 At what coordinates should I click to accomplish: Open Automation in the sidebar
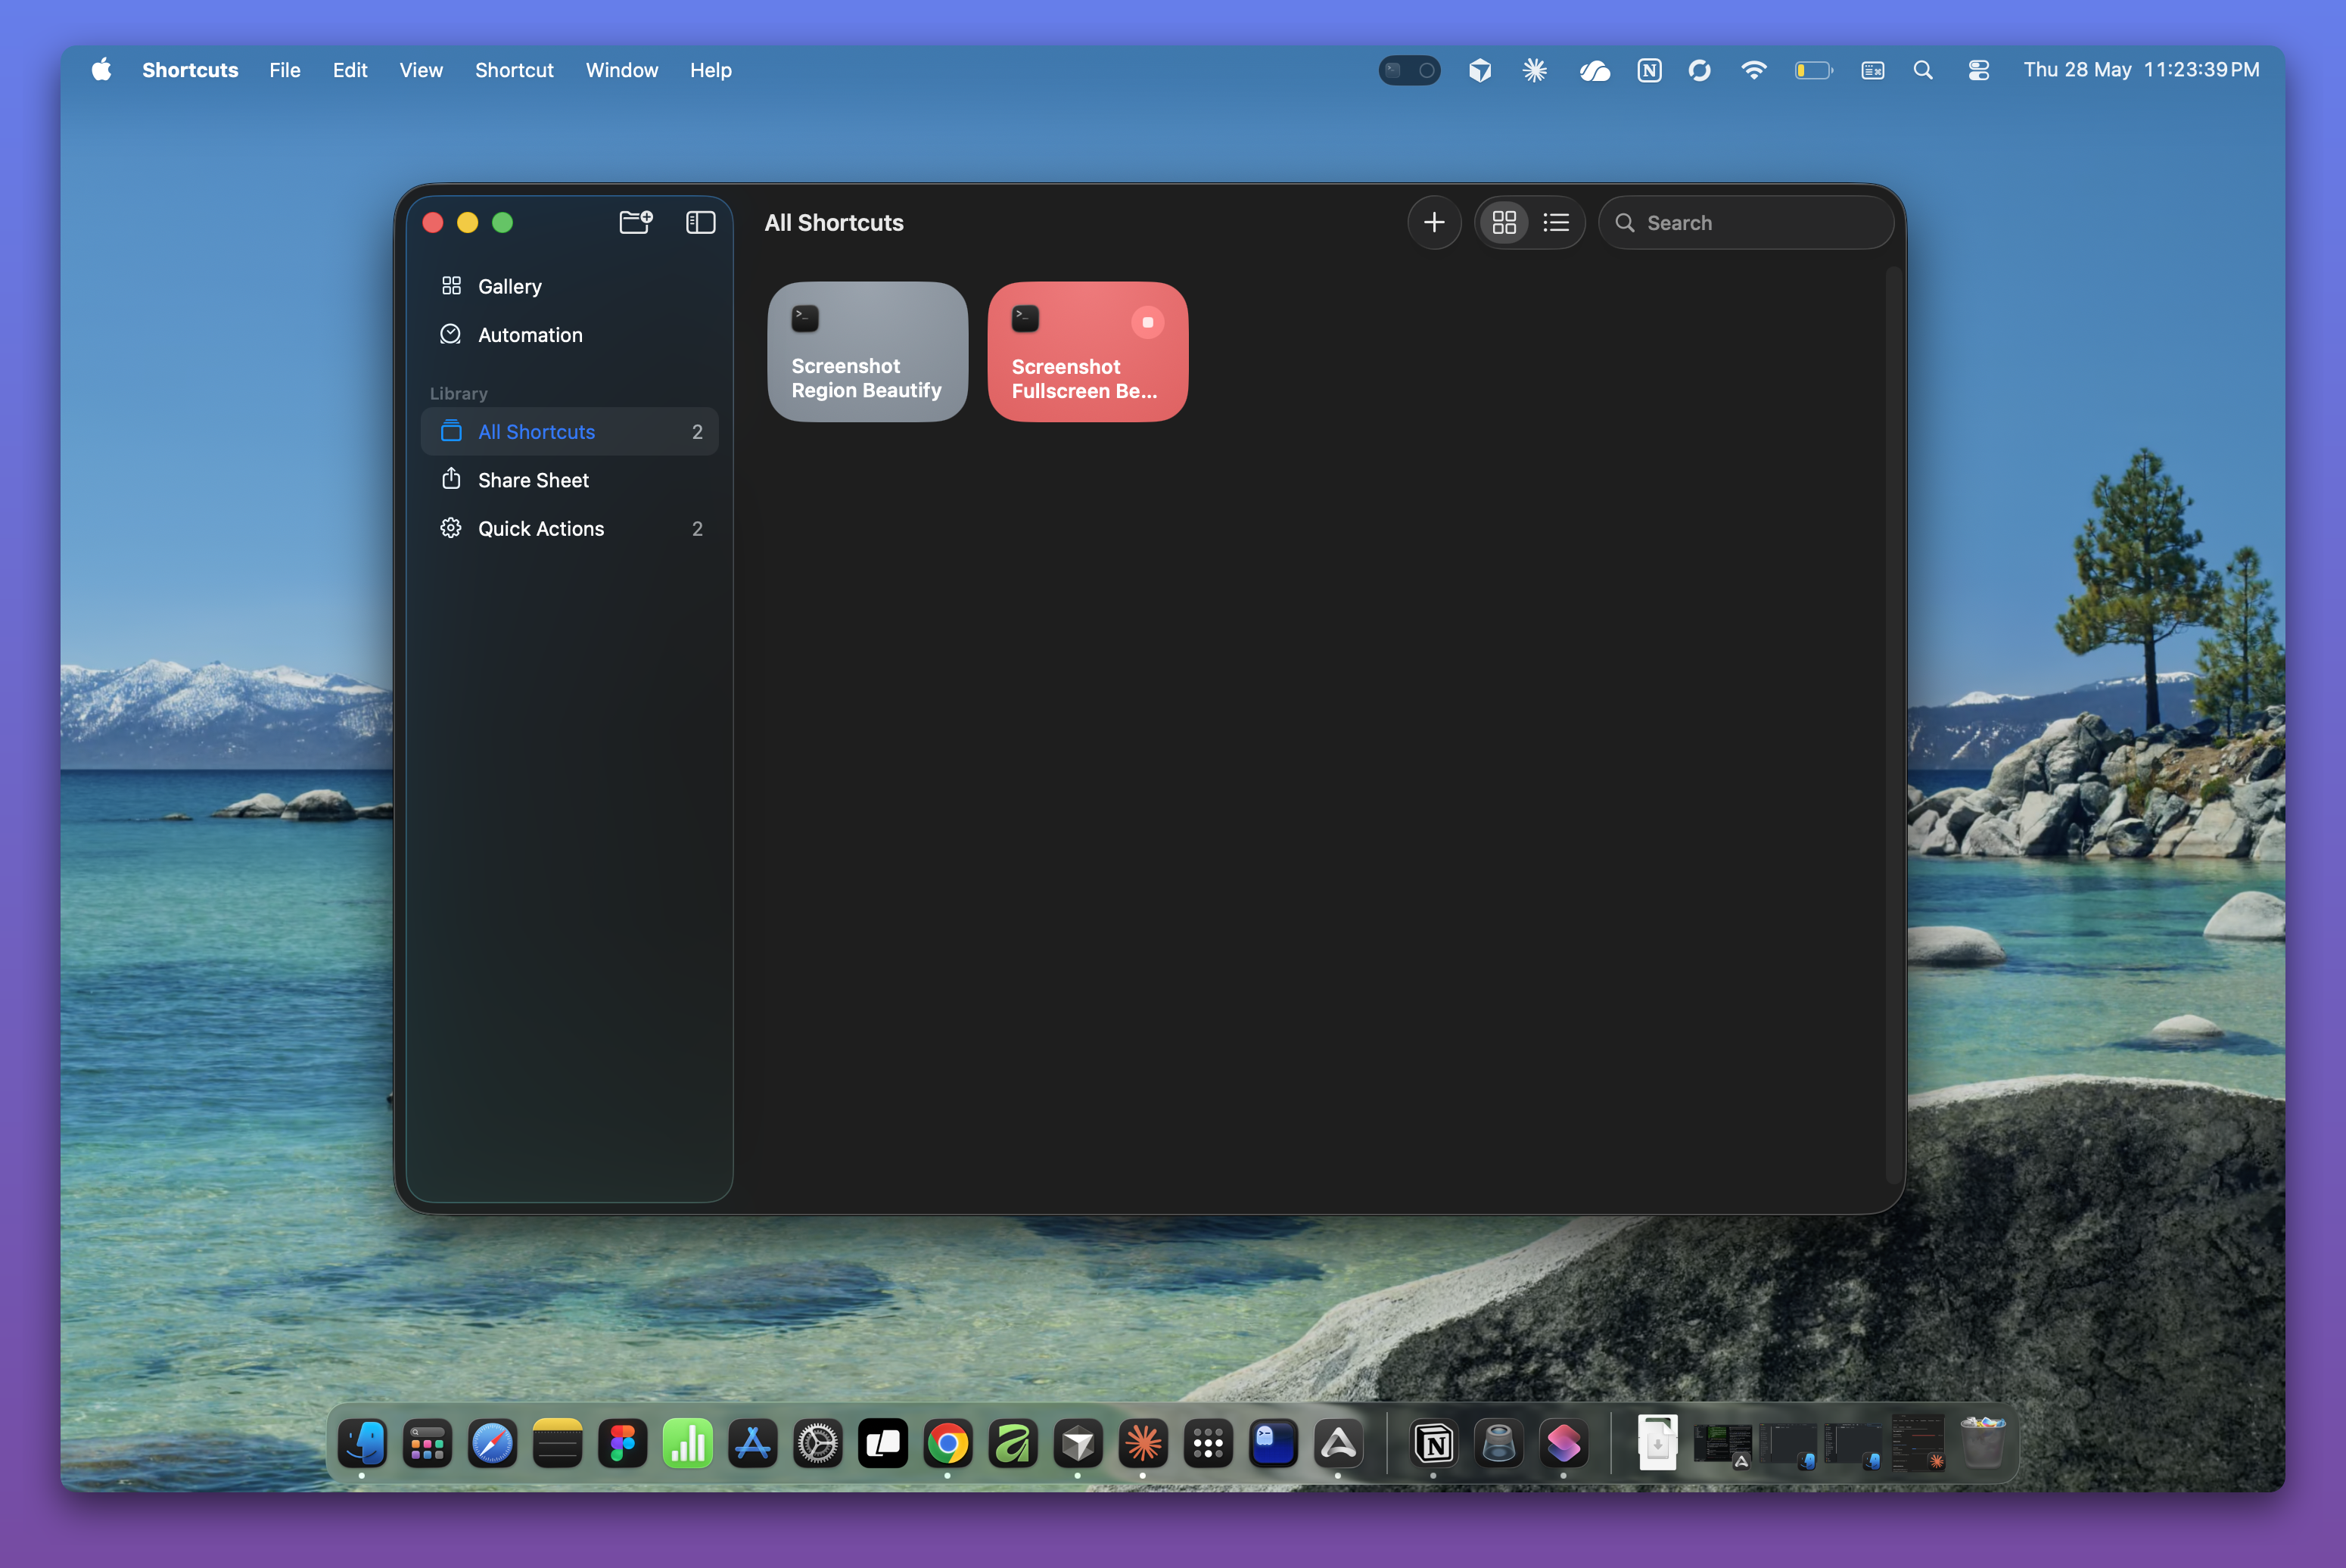tap(569, 335)
